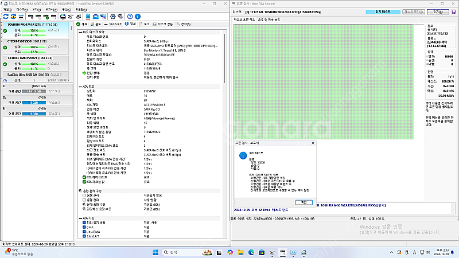Switch to the 개요 tab
This screenshot has width=459, height=258.
click(82, 24)
